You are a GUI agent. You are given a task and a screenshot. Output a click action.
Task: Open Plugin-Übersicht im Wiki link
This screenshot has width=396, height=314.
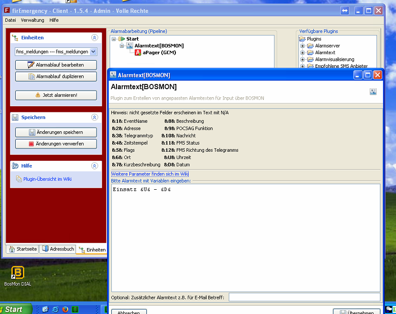coord(47,179)
